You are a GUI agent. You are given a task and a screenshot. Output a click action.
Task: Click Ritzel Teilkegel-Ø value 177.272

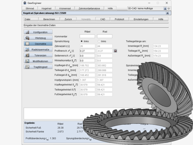[87, 70]
